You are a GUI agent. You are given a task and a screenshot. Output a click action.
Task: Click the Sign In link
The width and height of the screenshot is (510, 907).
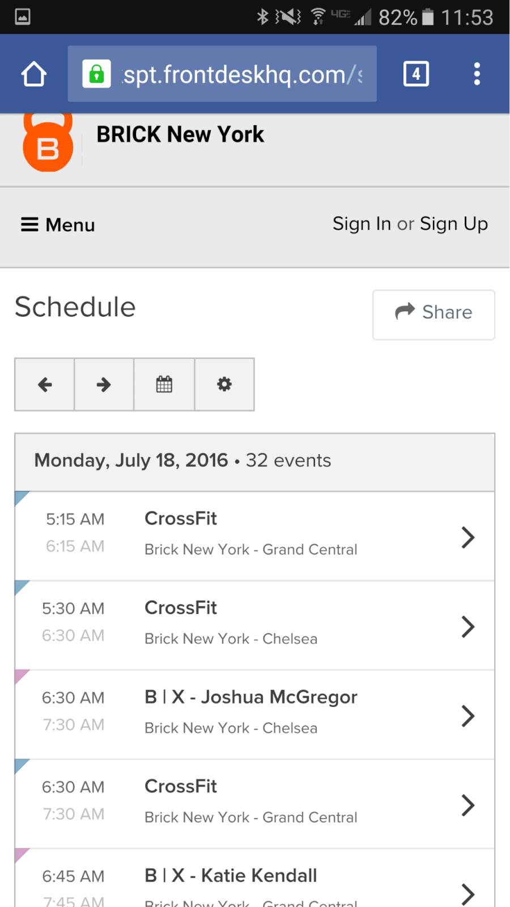click(362, 224)
